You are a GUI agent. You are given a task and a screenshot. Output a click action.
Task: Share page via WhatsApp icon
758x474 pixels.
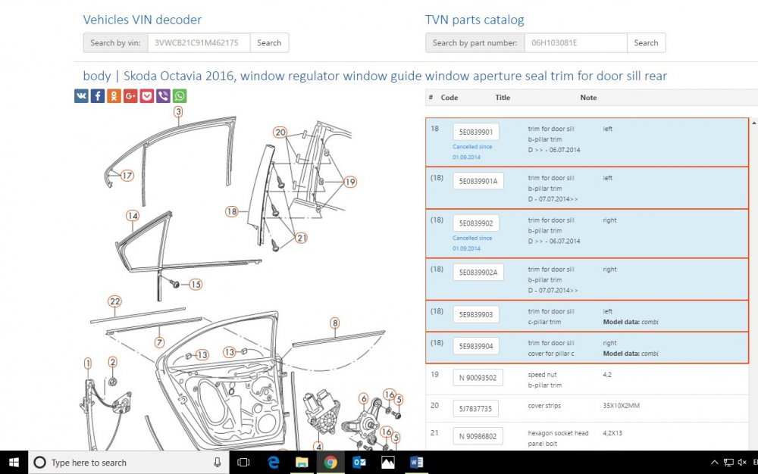(x=180, y=96)
